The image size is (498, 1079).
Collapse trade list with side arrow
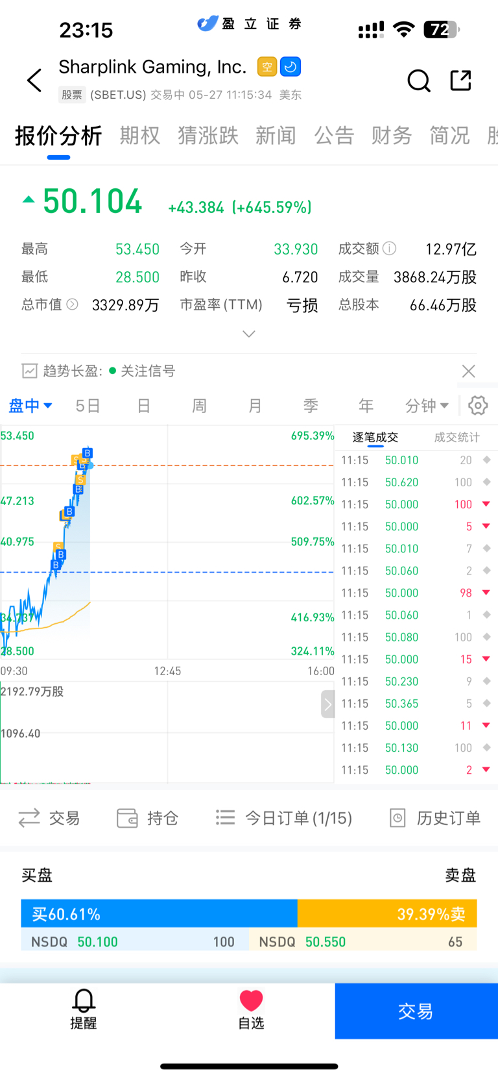point(328,704)
